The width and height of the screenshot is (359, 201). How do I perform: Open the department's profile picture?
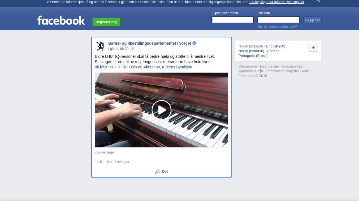pyautogui.click(x=100, y=46)
